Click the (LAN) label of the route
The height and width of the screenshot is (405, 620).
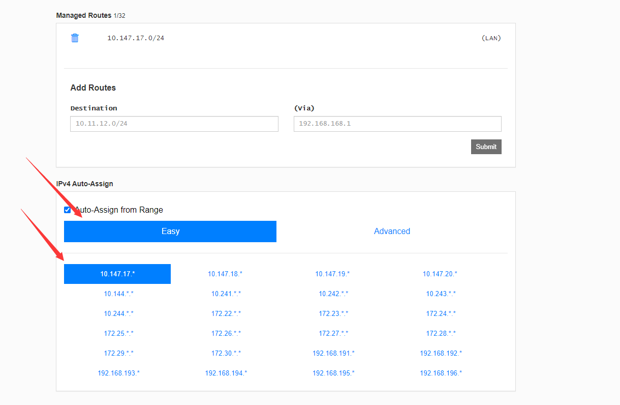tap(491, 38)
